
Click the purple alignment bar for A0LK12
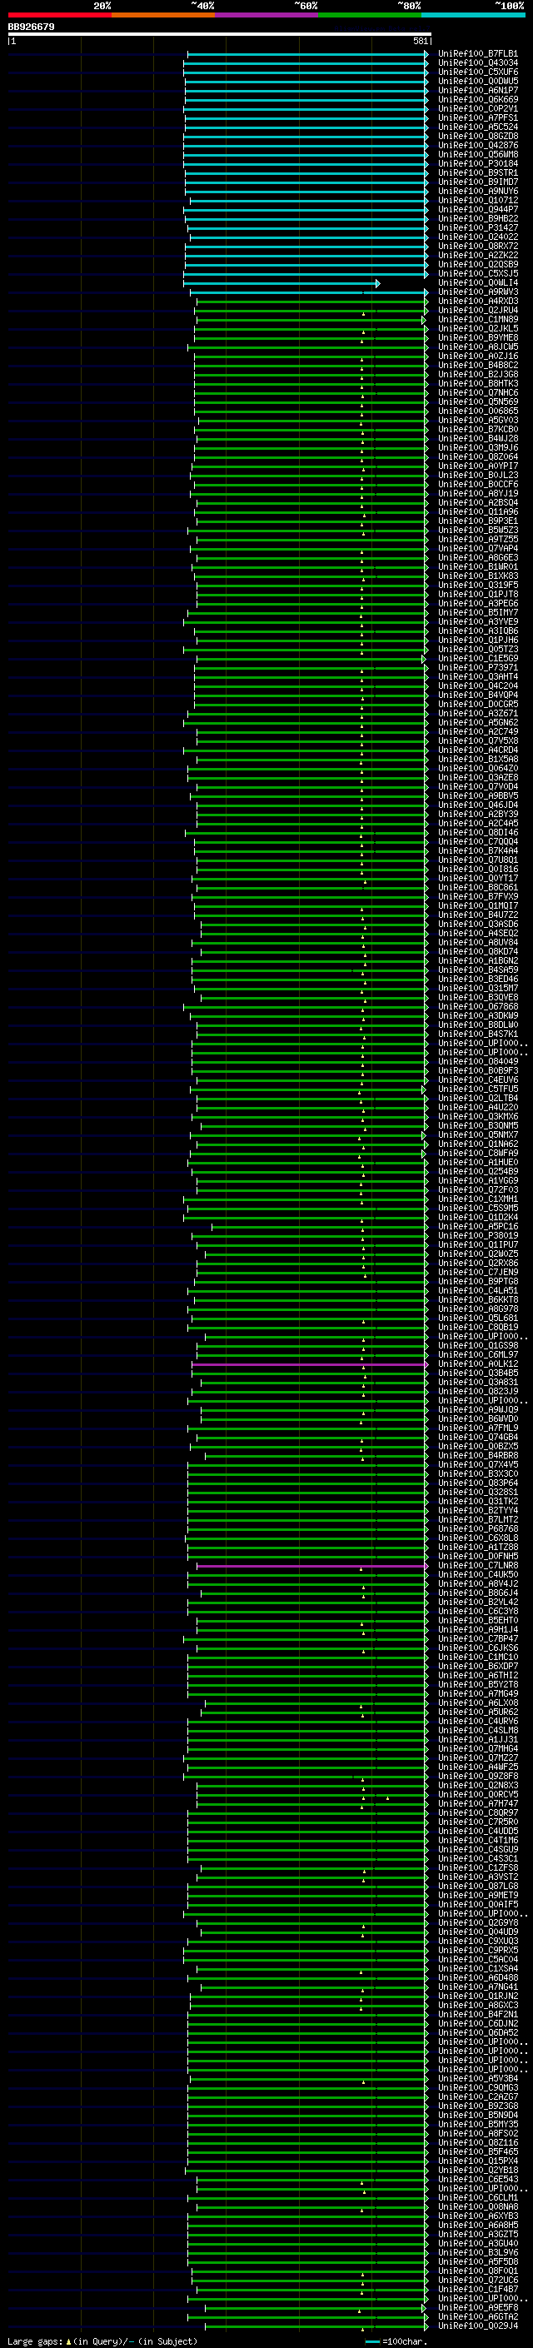tap(309, 1364)
